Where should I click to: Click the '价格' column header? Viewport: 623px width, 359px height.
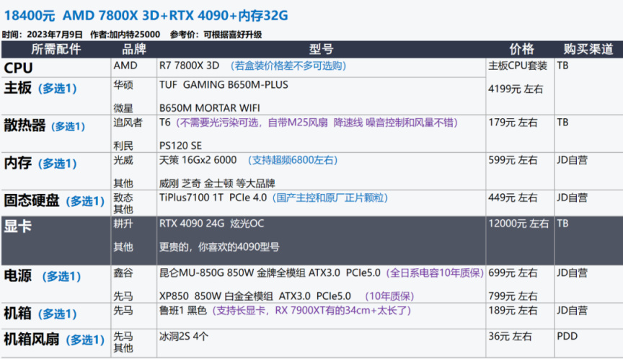click(x=521, y=49)
